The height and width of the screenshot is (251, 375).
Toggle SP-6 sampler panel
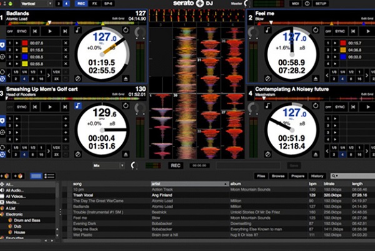tap(108, 4)
